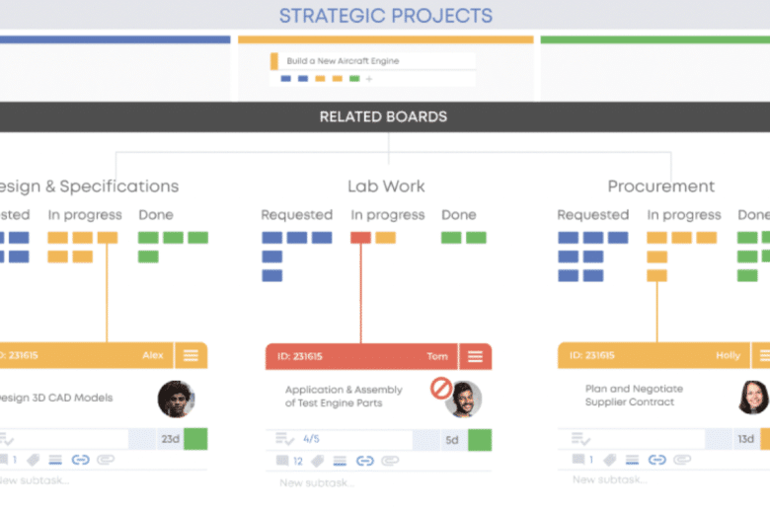Viewport: 770px width, 509px height.
Task: Click Related Boards header bar
Action: [x=384, y=116]
